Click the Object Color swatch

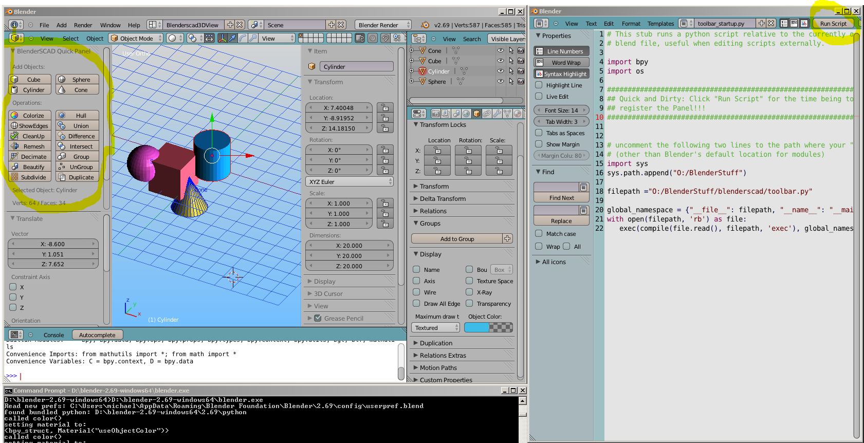click(x=488, y=328)
